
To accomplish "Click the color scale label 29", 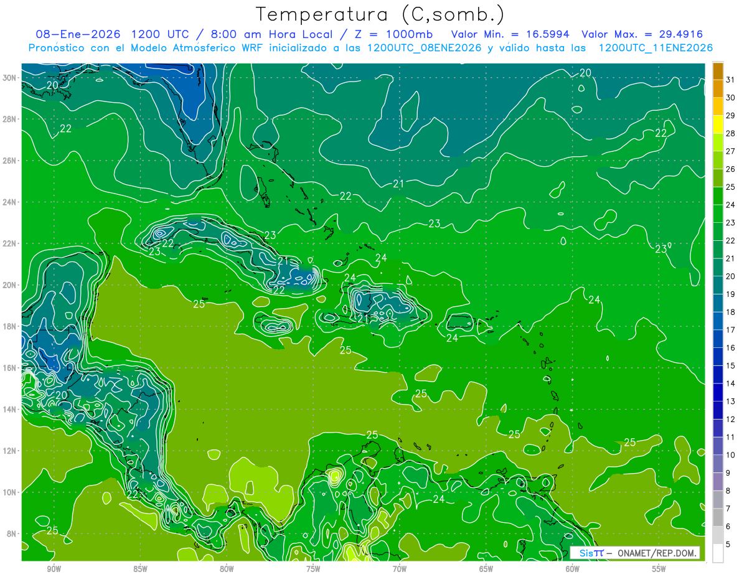I will (731, 116).
